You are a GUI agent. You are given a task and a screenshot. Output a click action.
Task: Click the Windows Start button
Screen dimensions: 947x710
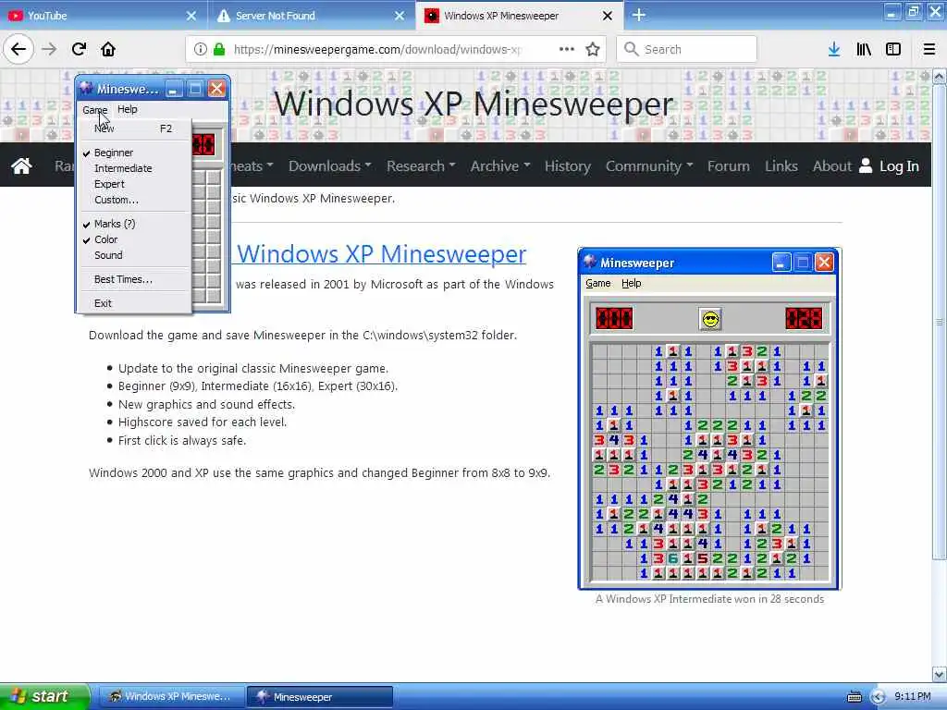click(x=44, y=697)
